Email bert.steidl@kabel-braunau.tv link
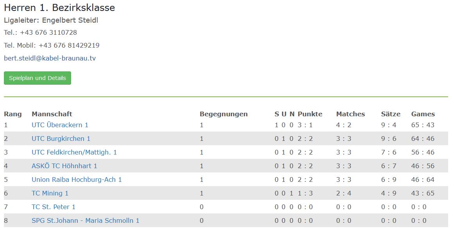 pos(50,58)
